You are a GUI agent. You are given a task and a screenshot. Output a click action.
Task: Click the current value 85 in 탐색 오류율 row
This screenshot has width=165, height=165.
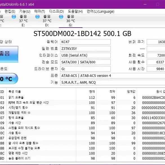93,118
